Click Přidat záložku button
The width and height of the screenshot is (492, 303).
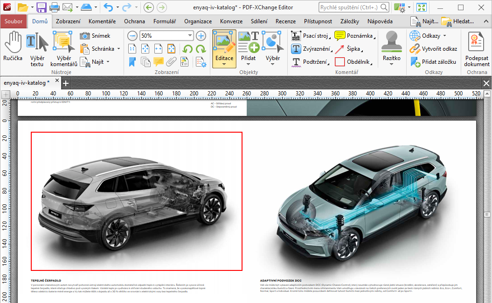pyautogui.click(x=433, y=62)
